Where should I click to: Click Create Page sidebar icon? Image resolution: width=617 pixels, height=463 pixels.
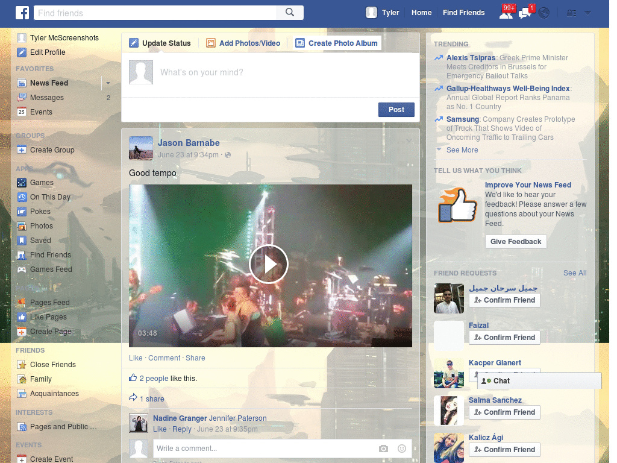pyautogui.click(x=22, y=332)
